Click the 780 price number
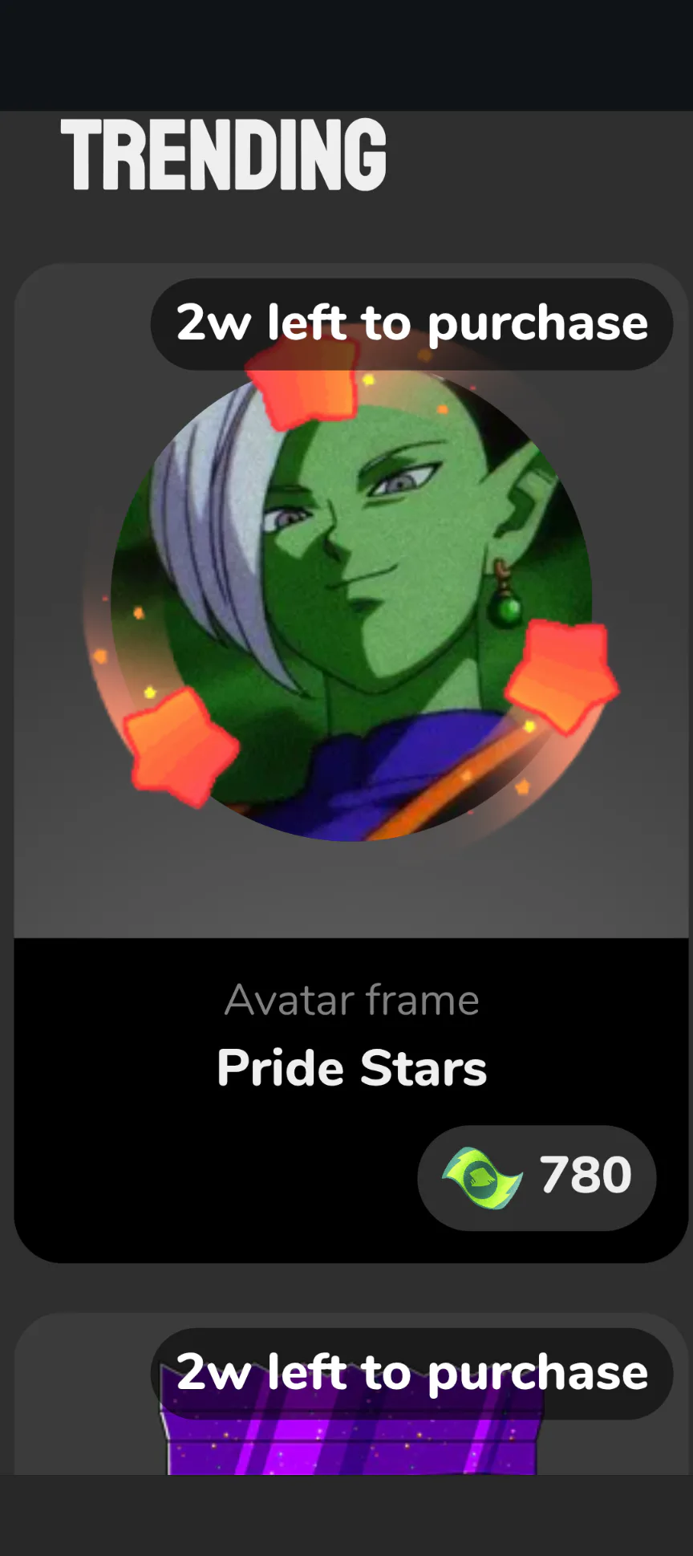The height and width of the screenshot is (1556, 693). (x=586, y=1175)
